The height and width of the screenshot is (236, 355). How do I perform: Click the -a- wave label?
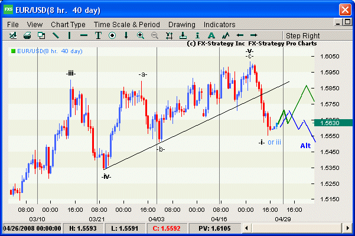pyautogui.click(x=143, y=74)
